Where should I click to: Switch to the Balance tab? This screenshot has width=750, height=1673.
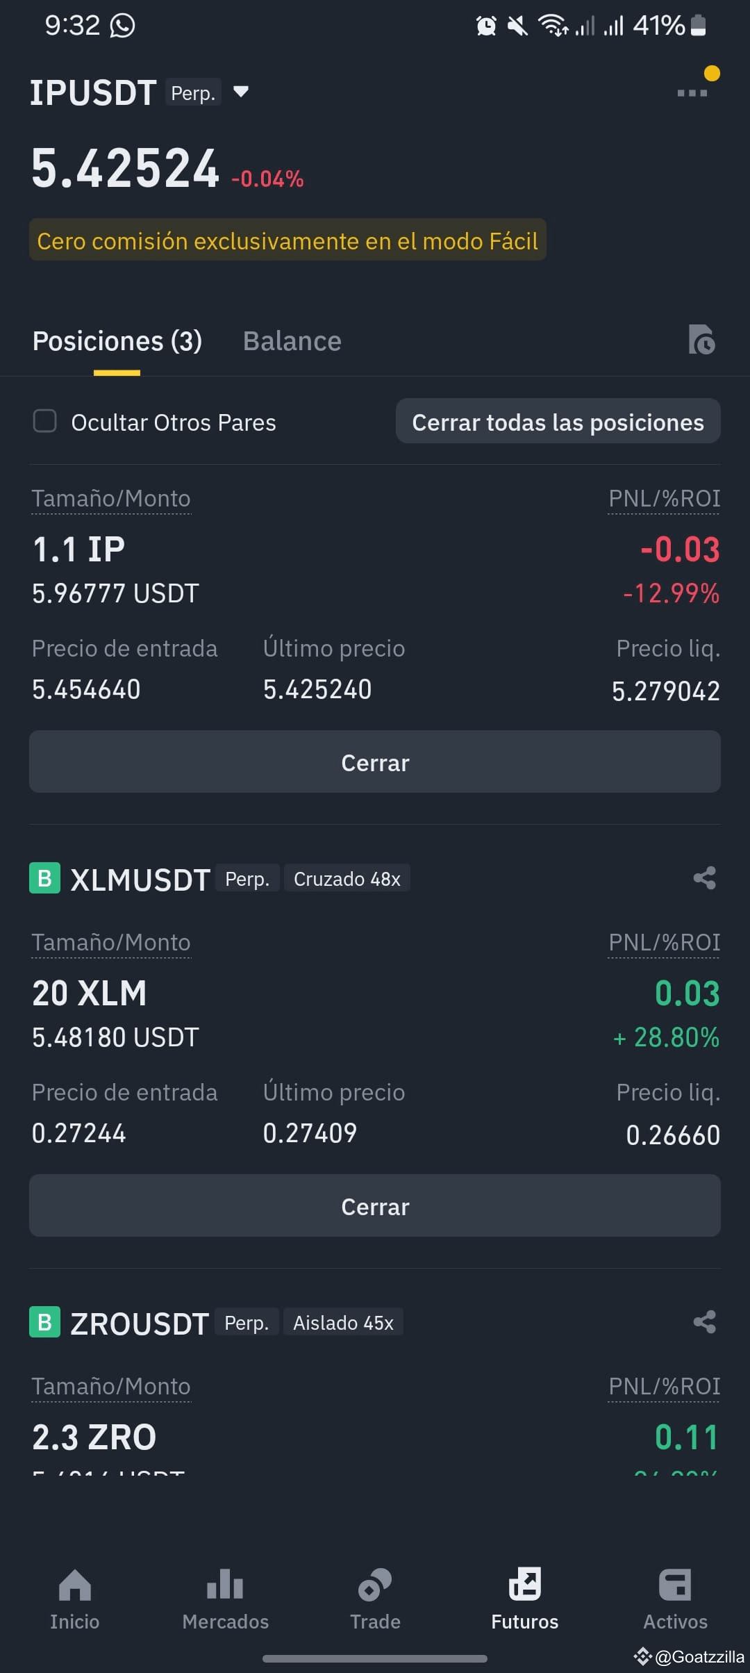[x=292, y=341]
